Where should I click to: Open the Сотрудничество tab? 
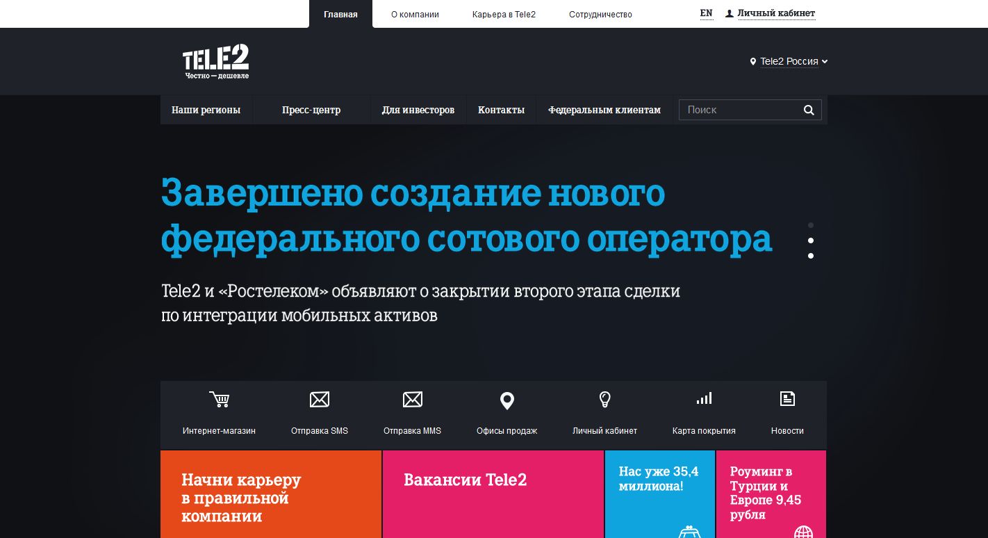point(600,14)
